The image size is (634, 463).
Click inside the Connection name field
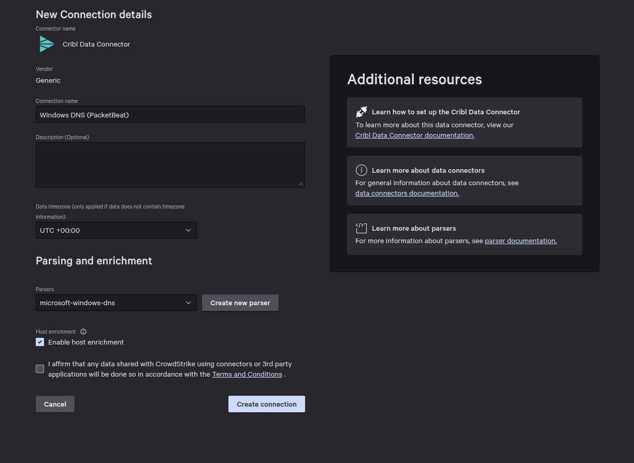coord(170,114)
